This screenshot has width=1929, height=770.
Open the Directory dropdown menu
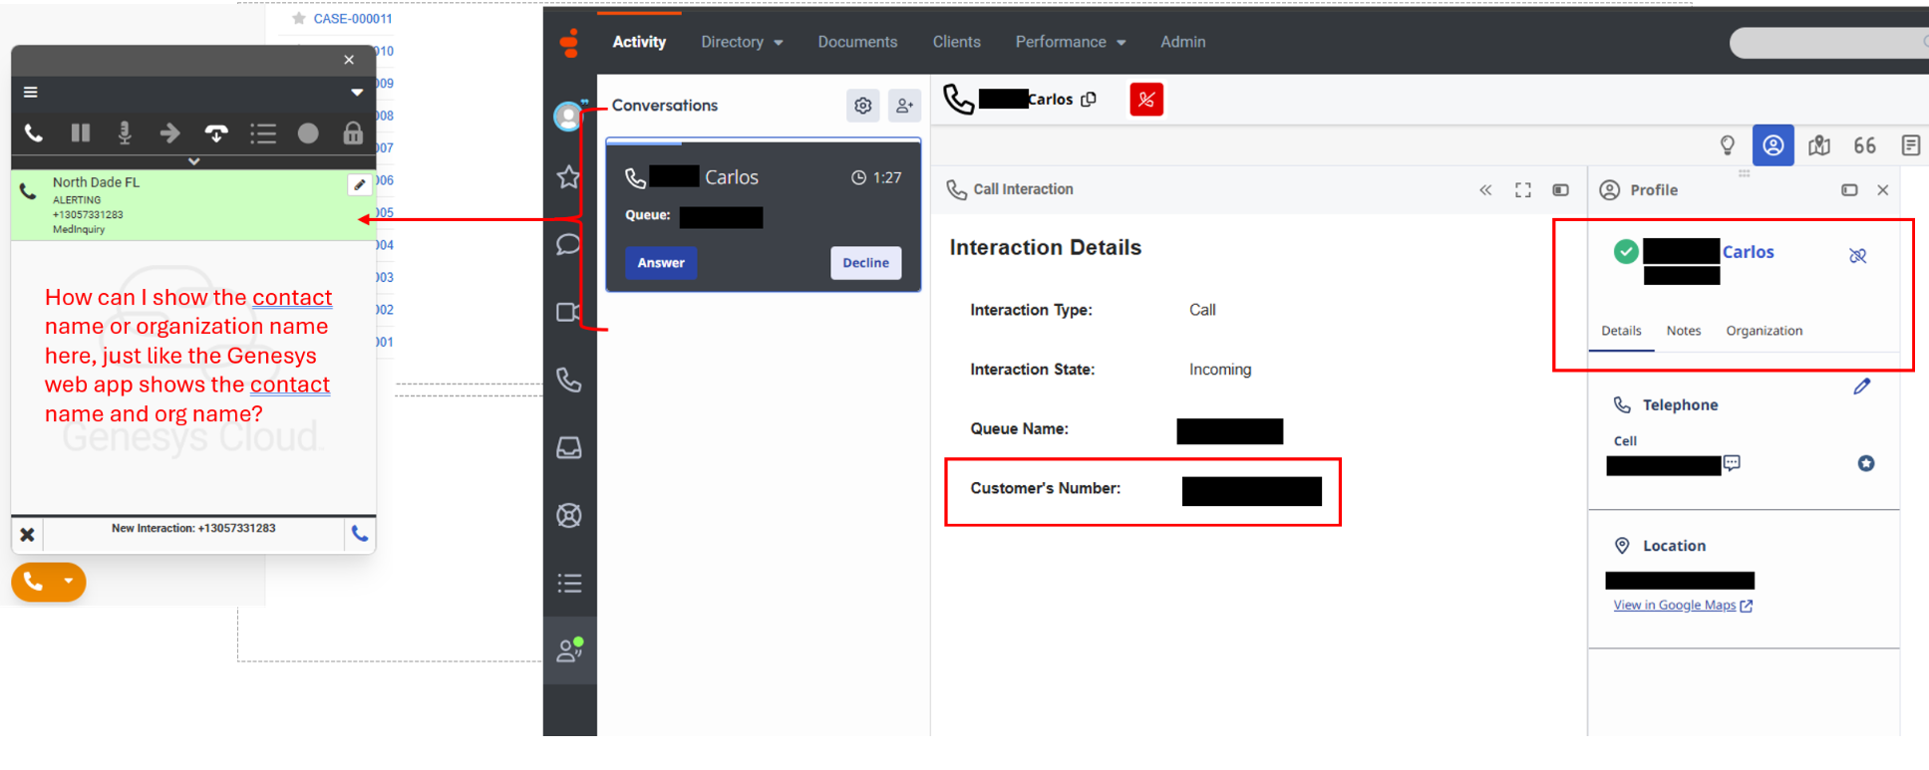742,42
